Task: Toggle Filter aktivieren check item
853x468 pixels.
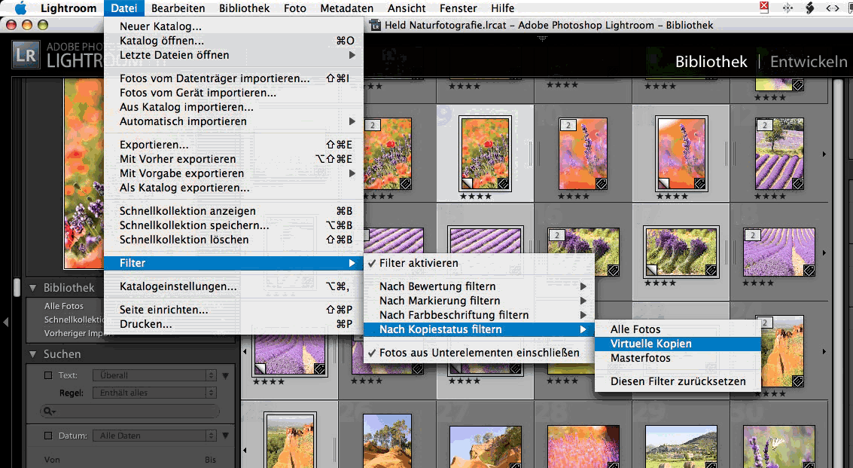Action: pyautogui.click(x=479, y=263)
